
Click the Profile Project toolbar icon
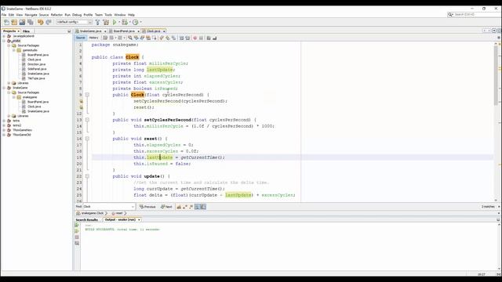(136, 22)
